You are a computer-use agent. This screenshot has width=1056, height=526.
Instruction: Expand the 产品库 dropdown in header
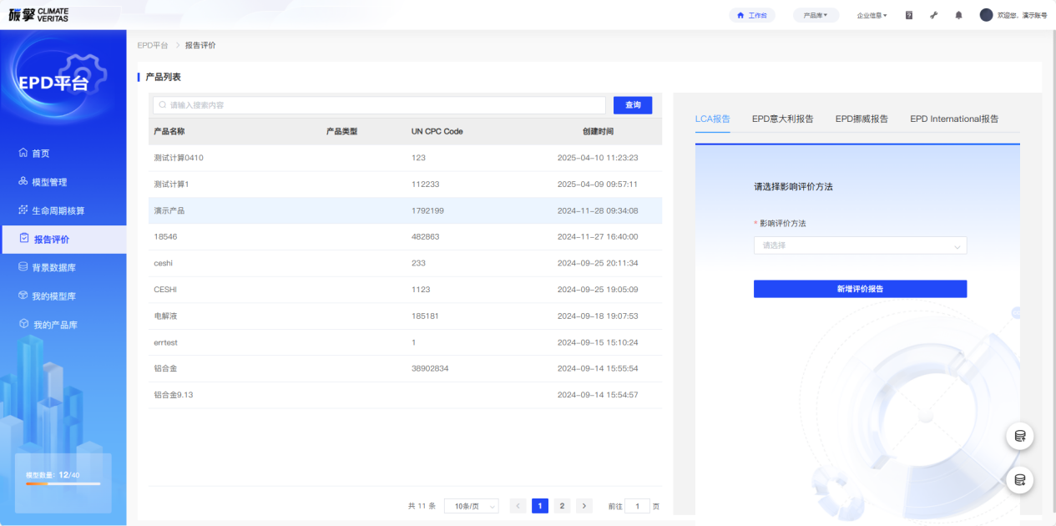click(815, 15)
